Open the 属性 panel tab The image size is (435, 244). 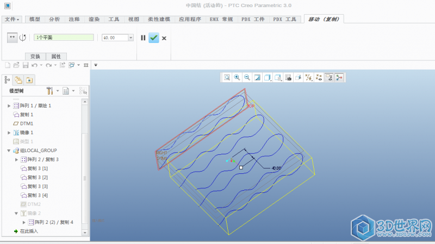pos(57,57)
